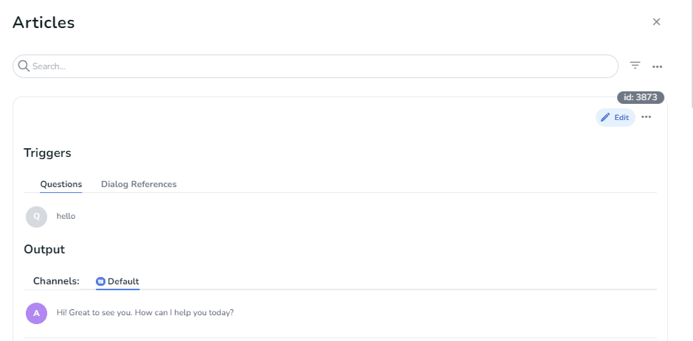The width and height of the screenshot is (693, 341).
Task: Open the more options menu beside the filter
Action: tap(658, 66)
